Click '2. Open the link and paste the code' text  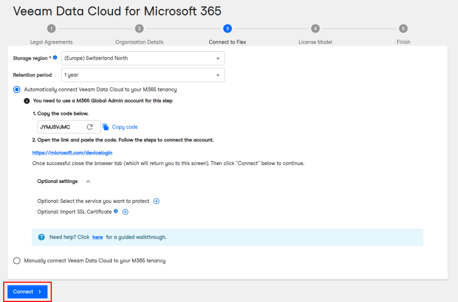click(123, 140)
